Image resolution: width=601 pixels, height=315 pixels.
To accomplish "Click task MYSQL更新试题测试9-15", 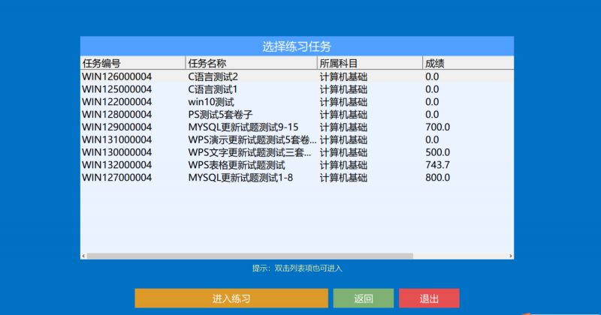I will [x=243, y=127].
